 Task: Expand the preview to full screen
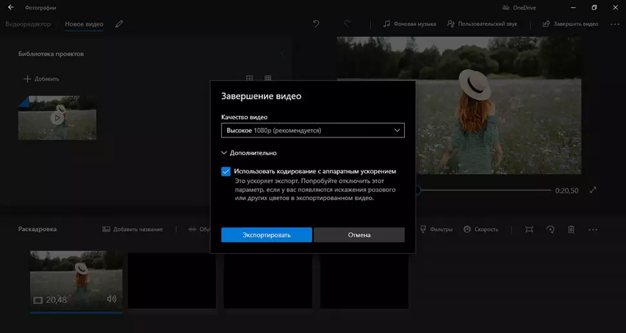click(594, 190)
